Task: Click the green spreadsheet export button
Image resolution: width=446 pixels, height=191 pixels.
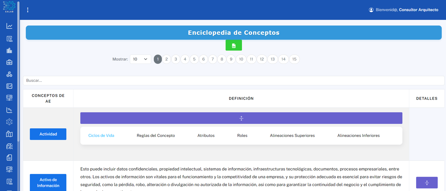Action: [233, 46]
